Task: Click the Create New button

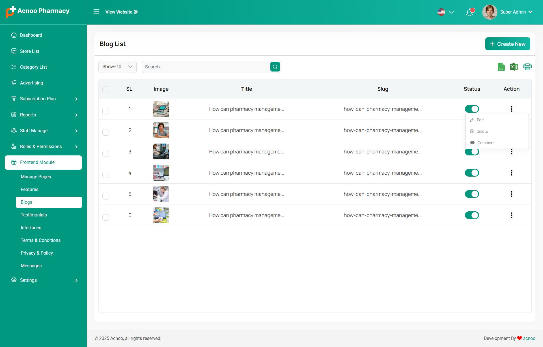Action: (508, 44)
